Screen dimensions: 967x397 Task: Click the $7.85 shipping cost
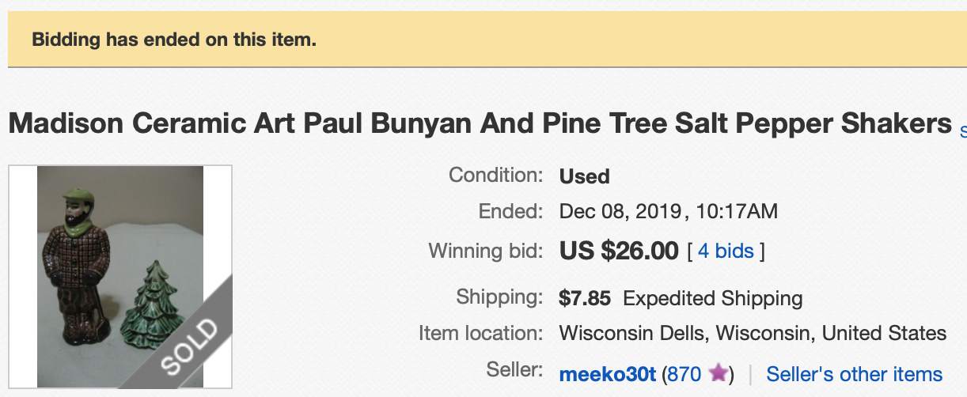(585, 298)
